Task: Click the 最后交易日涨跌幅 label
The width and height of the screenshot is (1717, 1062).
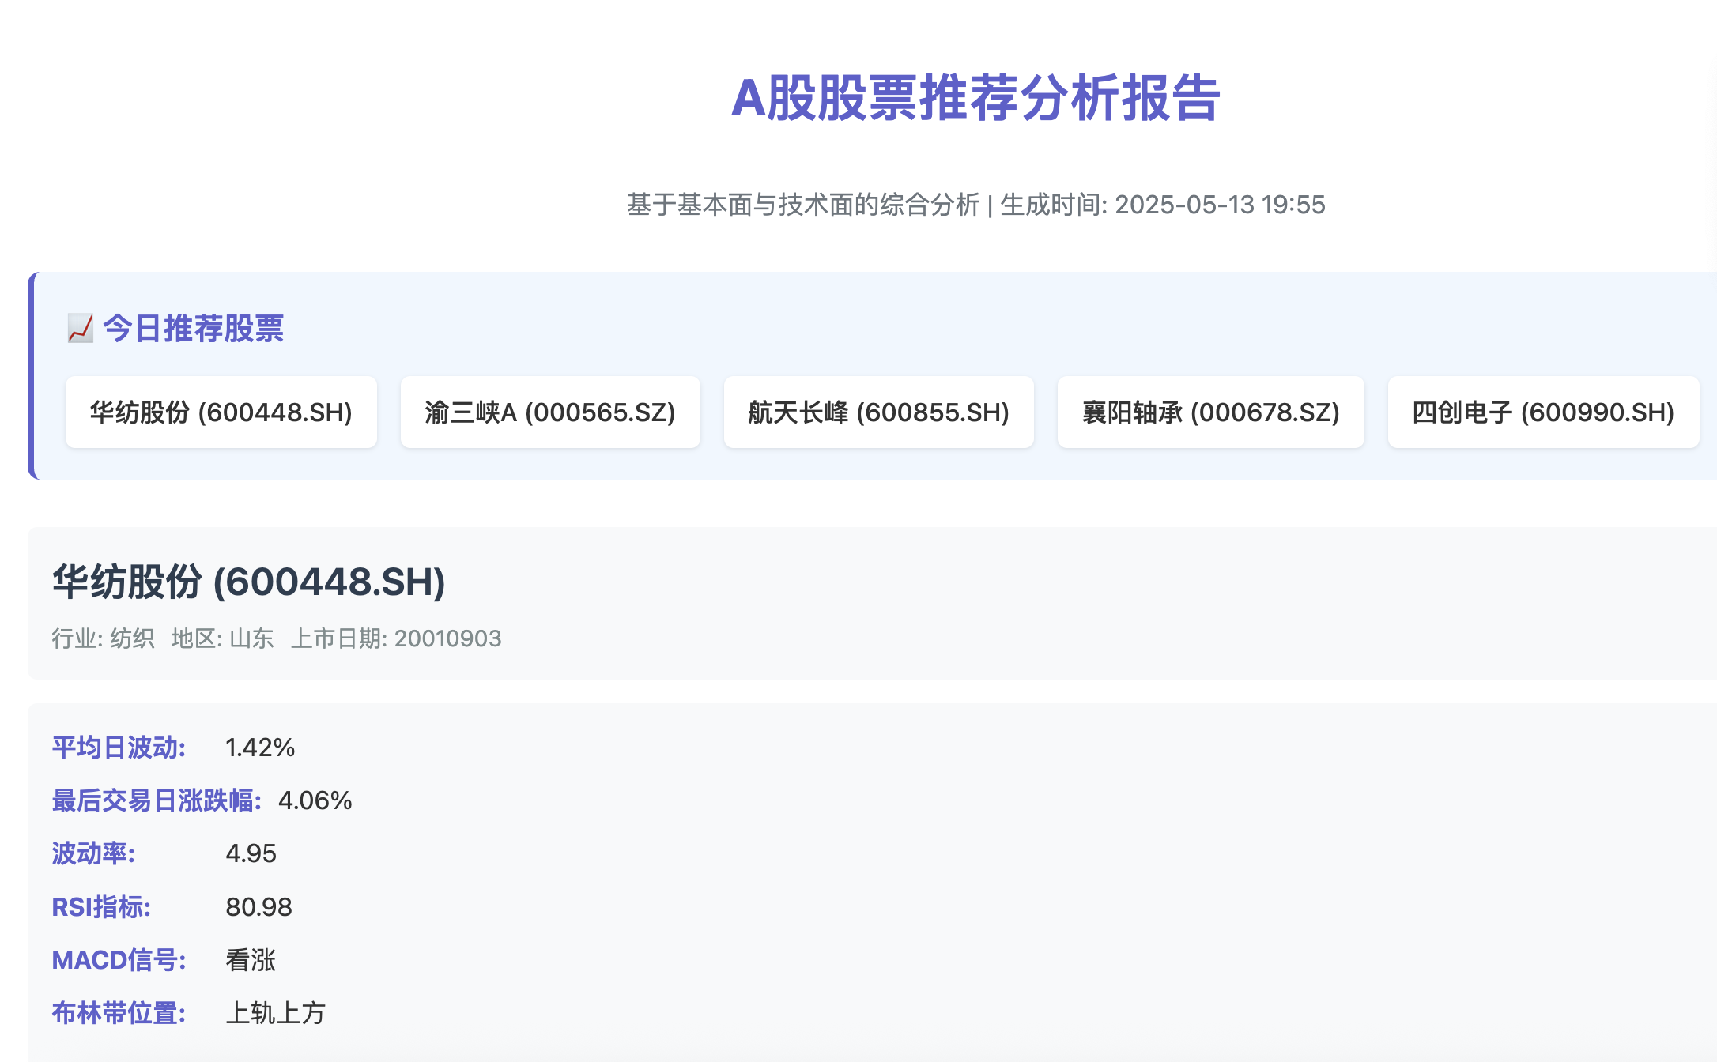Action: pos(157,800)
